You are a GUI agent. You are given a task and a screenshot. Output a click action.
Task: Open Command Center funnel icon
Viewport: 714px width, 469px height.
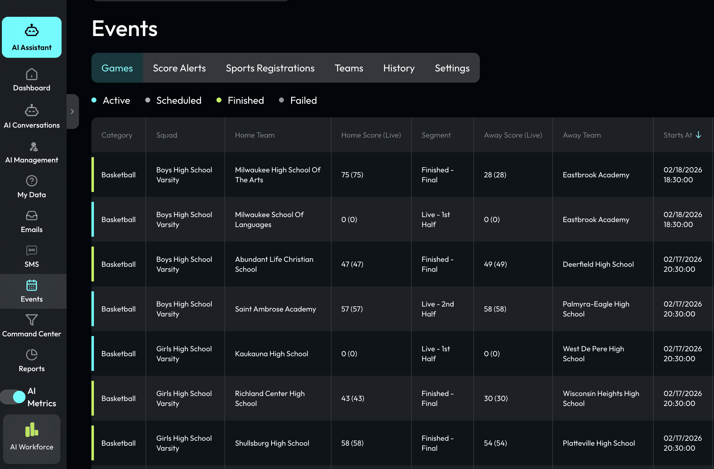(32, 320)
